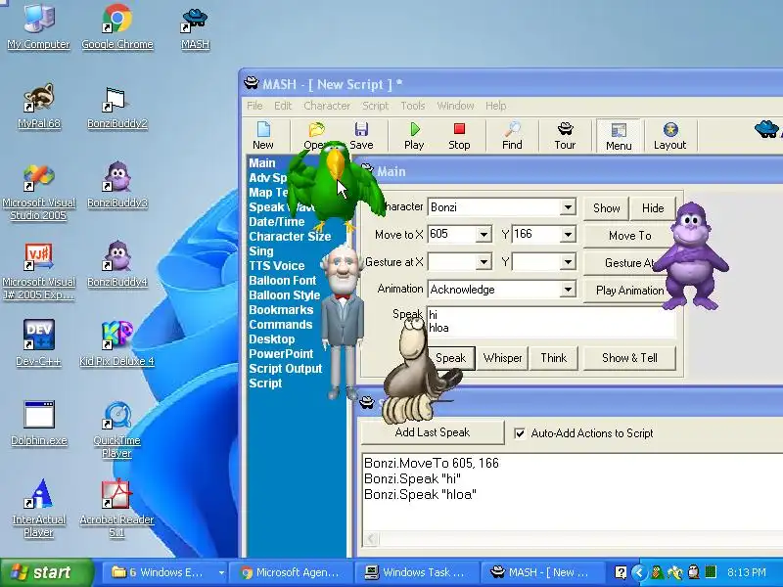Select Dolphin.exe desktop icon
Screen dimensions: 783x587
point(38,423)
